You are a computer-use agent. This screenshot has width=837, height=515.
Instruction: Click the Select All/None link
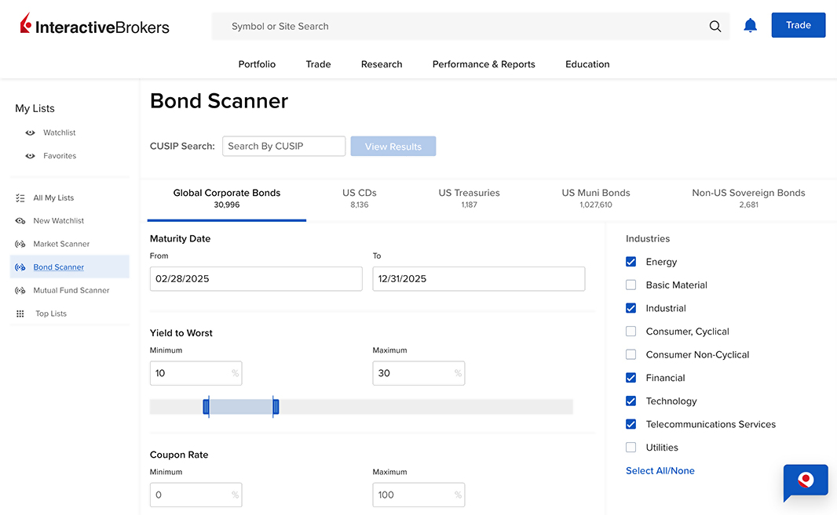point(660,470)
